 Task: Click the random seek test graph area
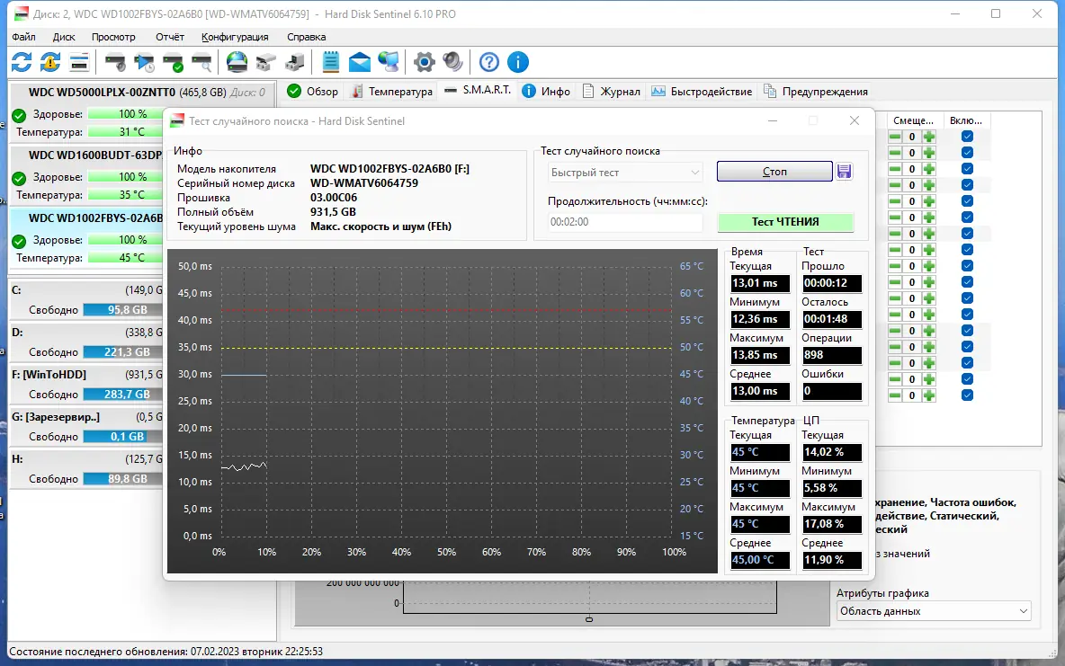click(x=443, y=411)
